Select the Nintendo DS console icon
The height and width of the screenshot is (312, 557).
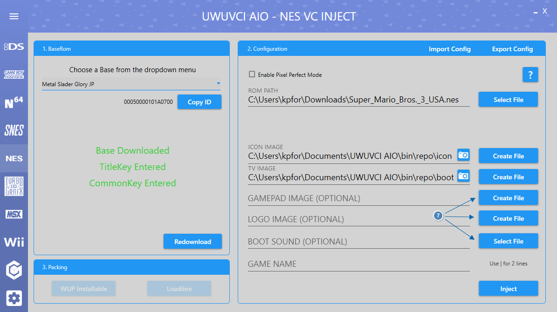pyautogui.click(x=14, y=47)
